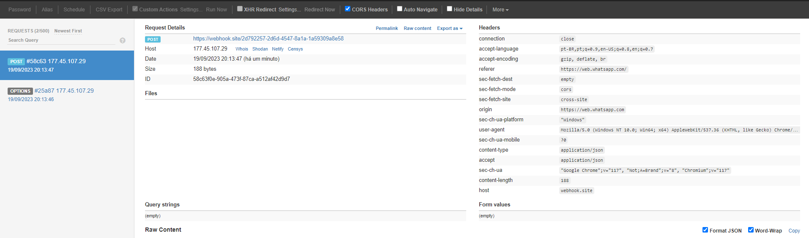Screen dimensions: 809x238
Task: Toggle the XHR Redirect checkbox
Action: click(x=240, y=9)
